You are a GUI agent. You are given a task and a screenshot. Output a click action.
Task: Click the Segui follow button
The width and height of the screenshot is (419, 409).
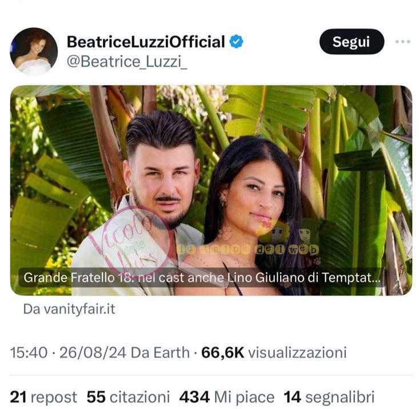click(352, 42)
